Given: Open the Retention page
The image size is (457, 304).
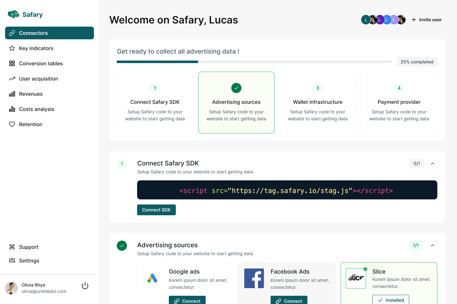Looking at the screenshot, I should pyautogui.click(x=50, y=124).
